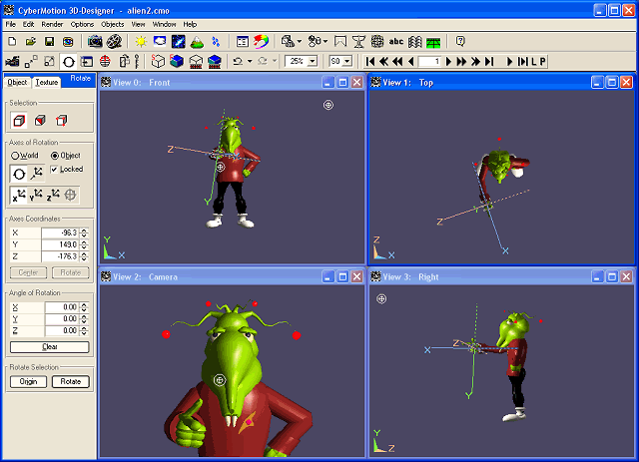Increase the Angle of Rotation Z spinner
This screenshot has width=639, height=462.
pyautogui.click(x=84, y=328)
